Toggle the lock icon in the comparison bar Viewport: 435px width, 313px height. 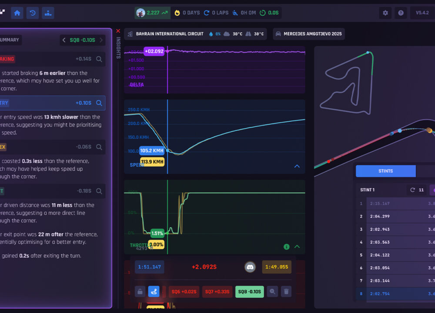coord(140,292)
